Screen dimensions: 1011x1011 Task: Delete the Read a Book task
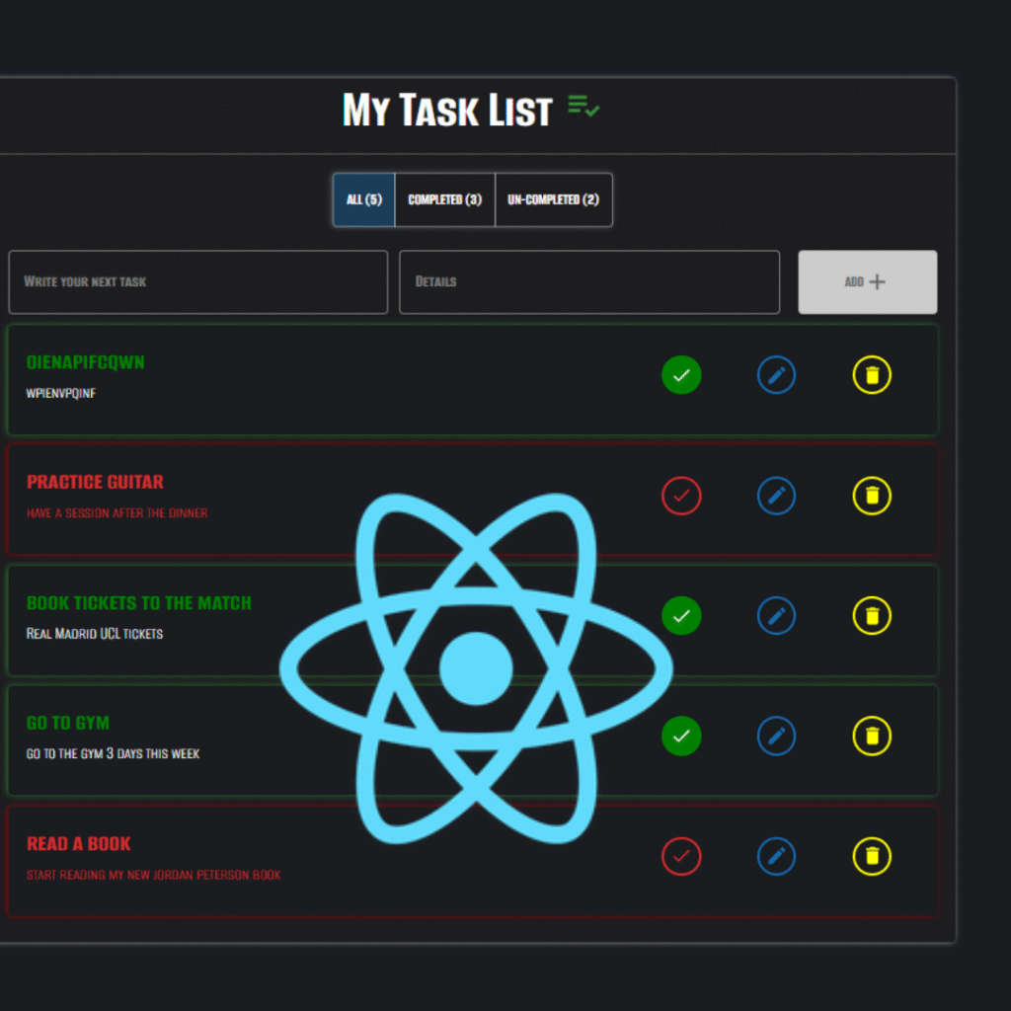(x=872, y=856)
